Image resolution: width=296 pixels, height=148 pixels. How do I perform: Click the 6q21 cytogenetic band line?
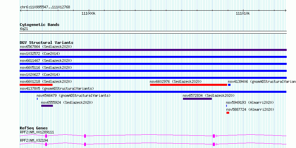(x=153, y=32)
